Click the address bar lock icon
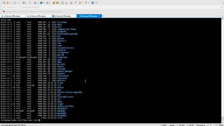This screenshot has height=126, width=224. (4, 7)
